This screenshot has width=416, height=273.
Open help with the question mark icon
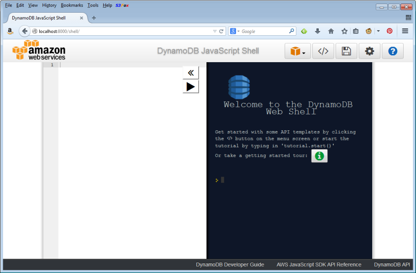coord(392,51)
